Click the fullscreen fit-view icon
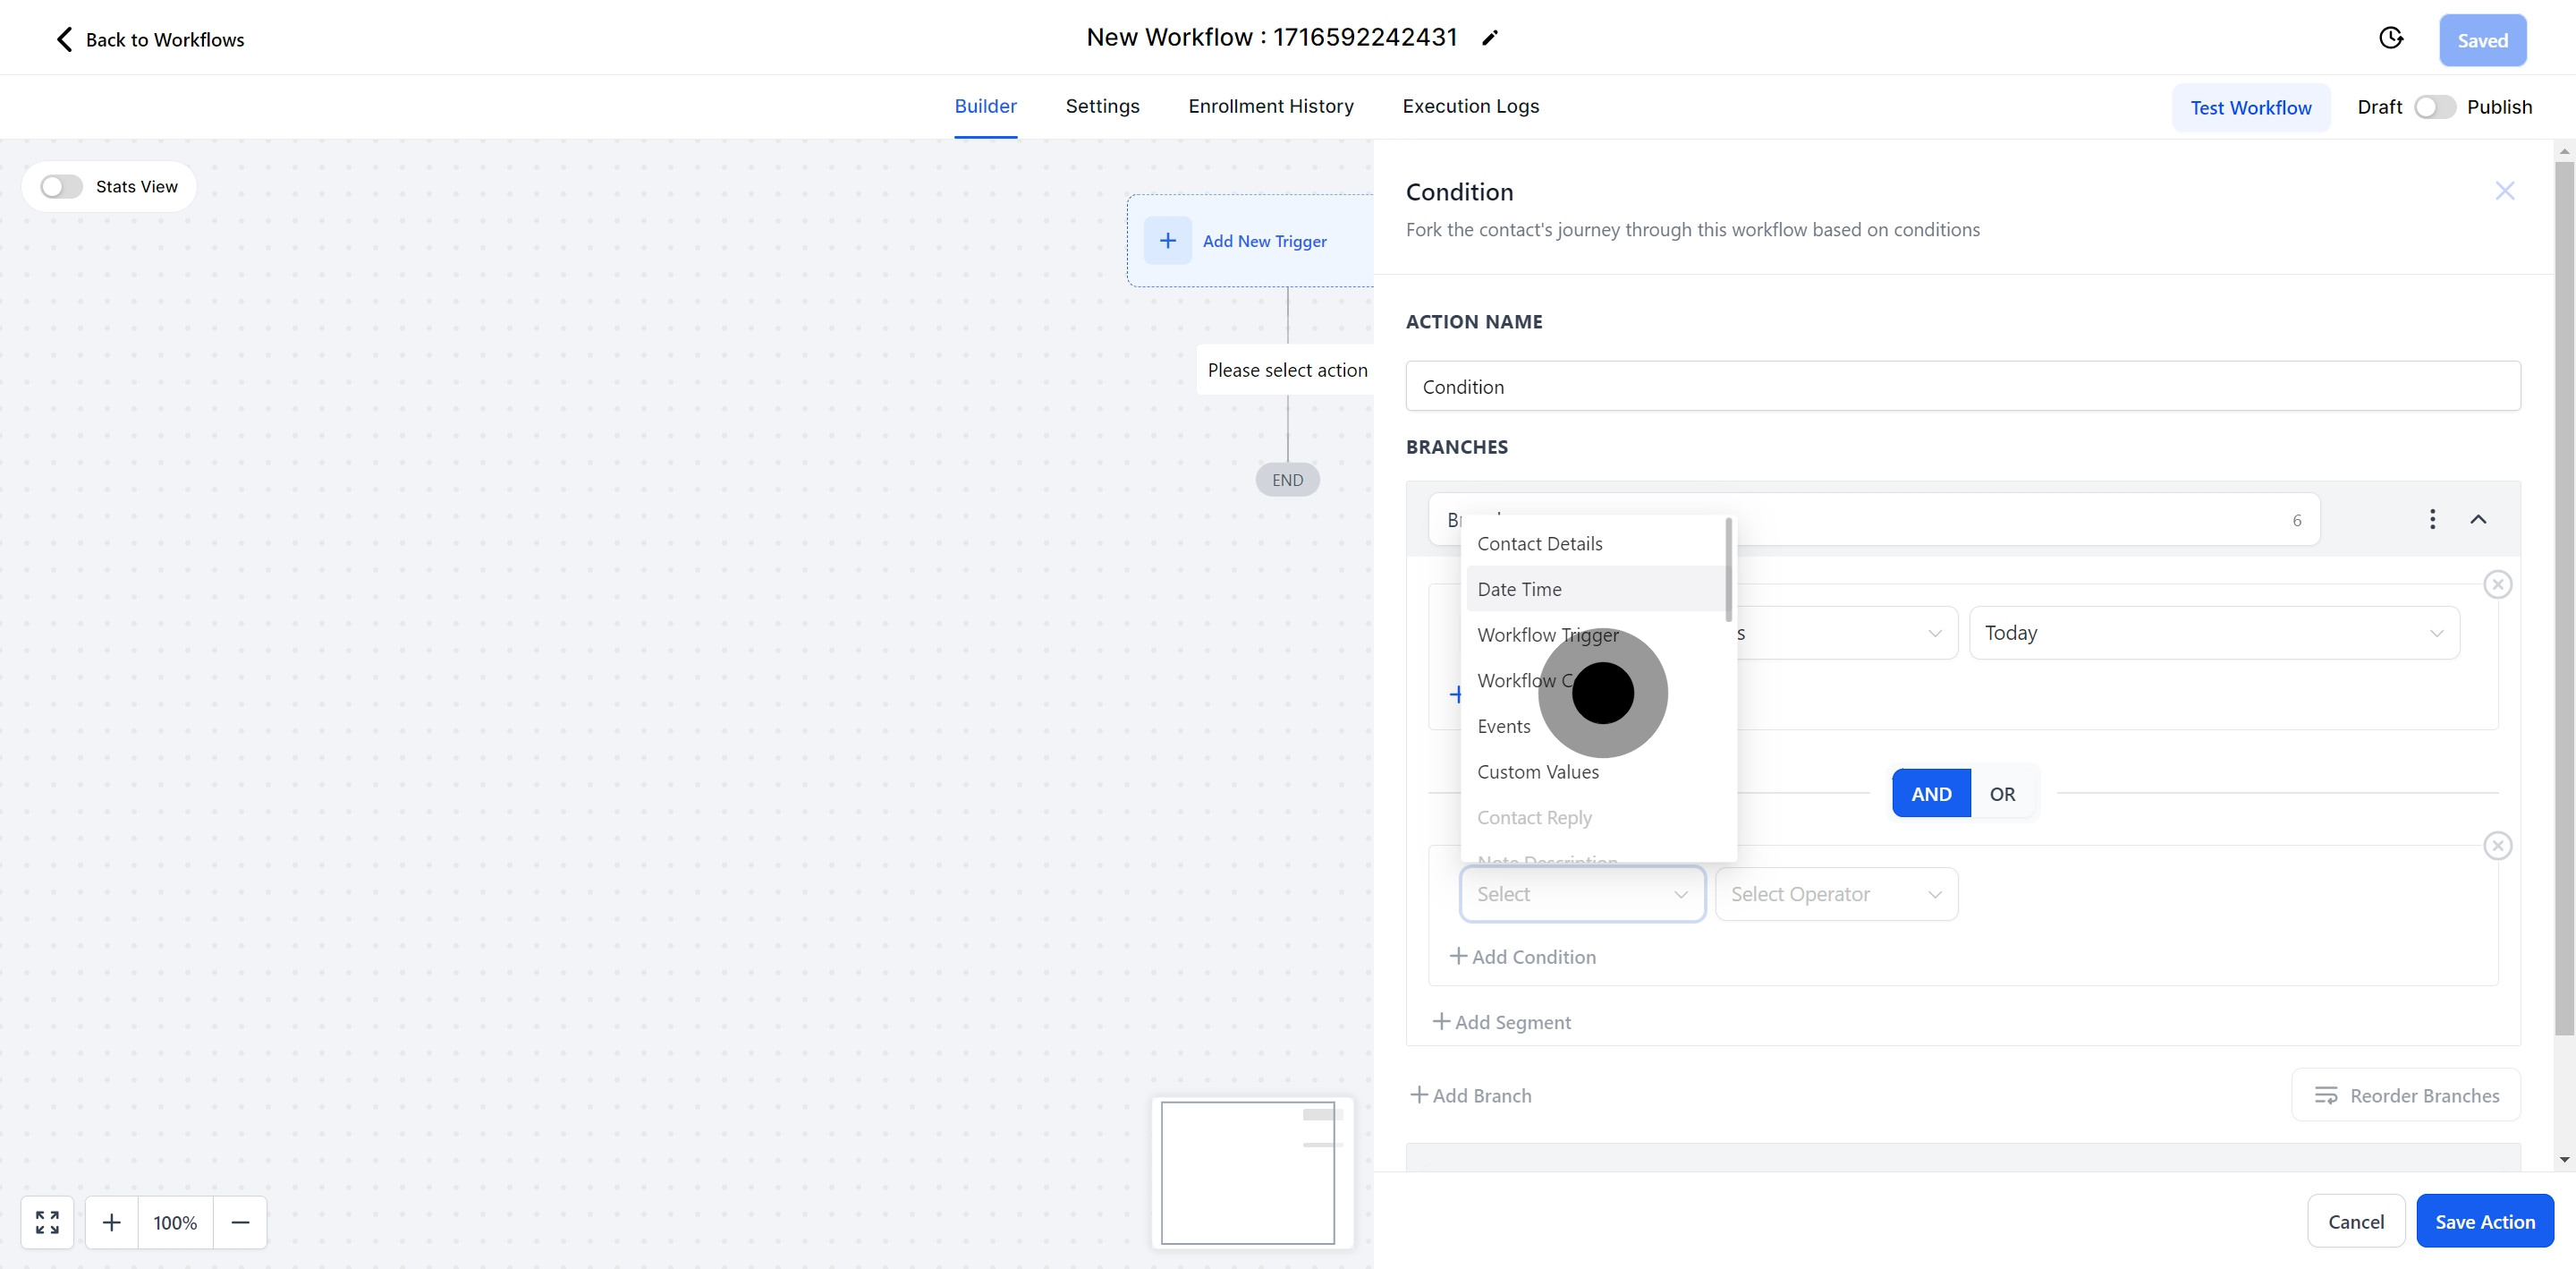This screenshot has width=2576, height=1269. (x=47, y=1222)
